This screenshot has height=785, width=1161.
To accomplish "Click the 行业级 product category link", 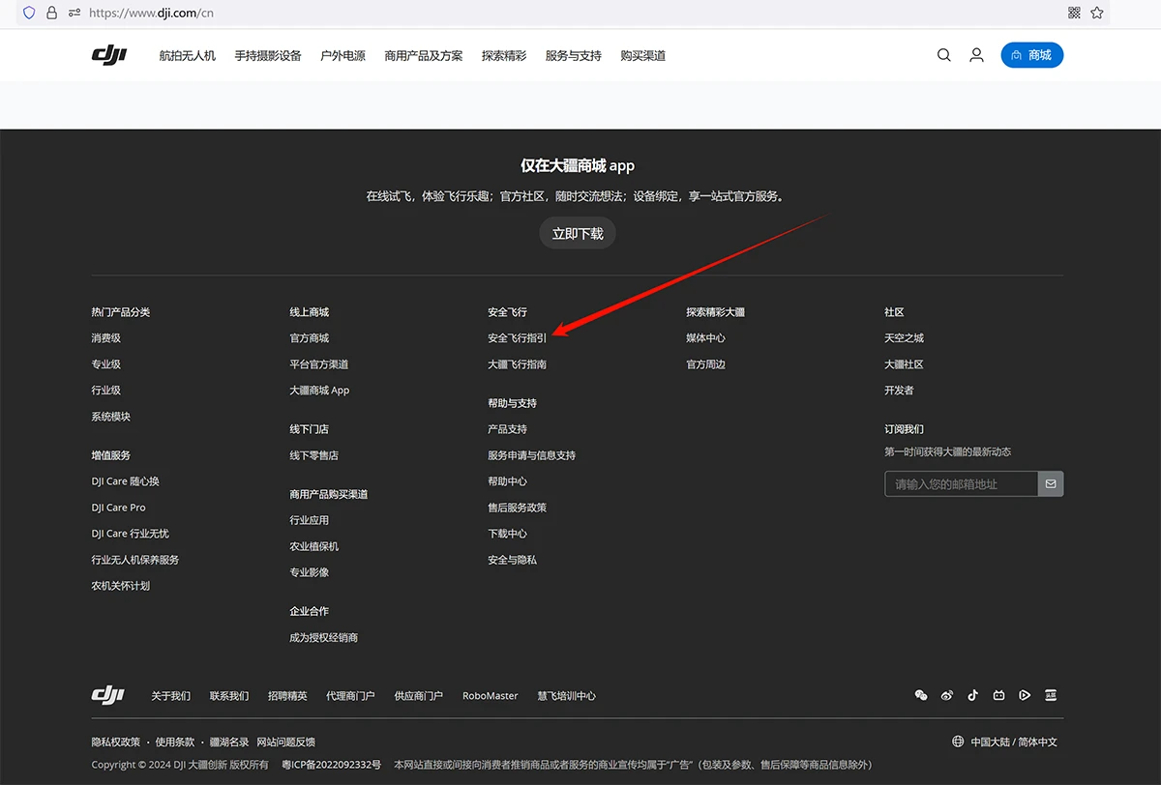I will point(106,391).
